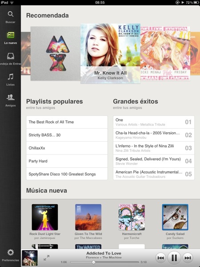Viewport: 200px width, 267px height.
Task: Play track 04 Signed, Sealed, Delivered
Action: (x=154, y=161)
